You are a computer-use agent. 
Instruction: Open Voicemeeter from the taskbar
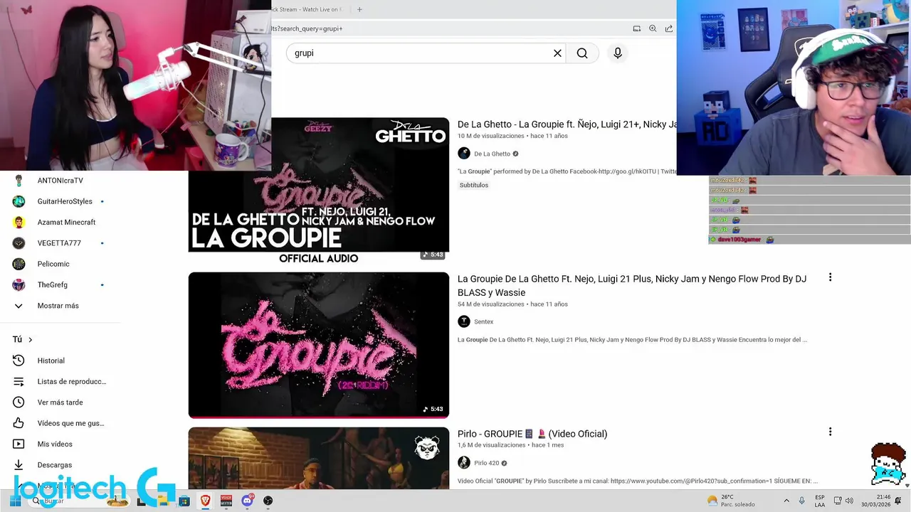(x=226, y=501)
